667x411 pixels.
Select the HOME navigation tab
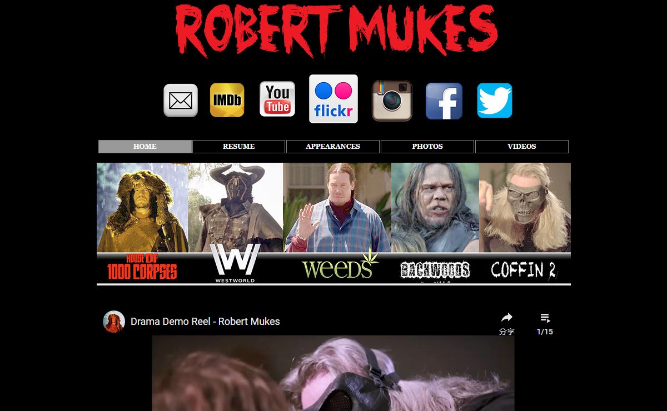[x=145, y=147]
